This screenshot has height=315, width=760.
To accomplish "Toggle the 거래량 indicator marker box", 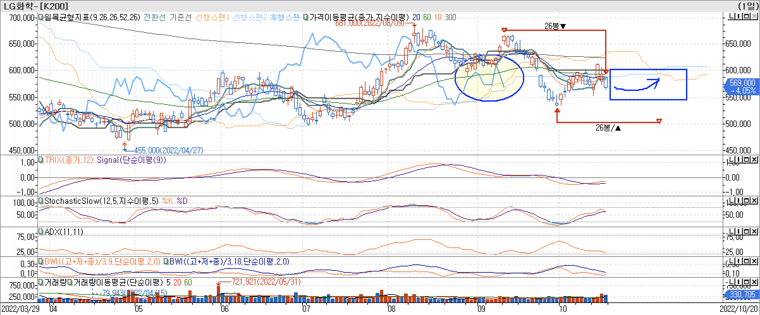I will click(x=41, y=282).
